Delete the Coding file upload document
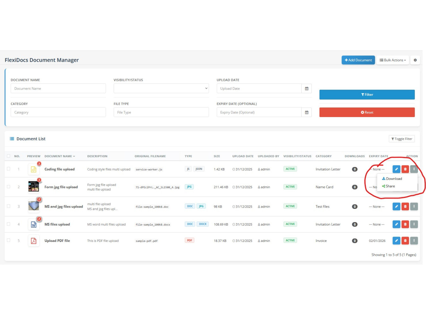 tap(405, 169)
